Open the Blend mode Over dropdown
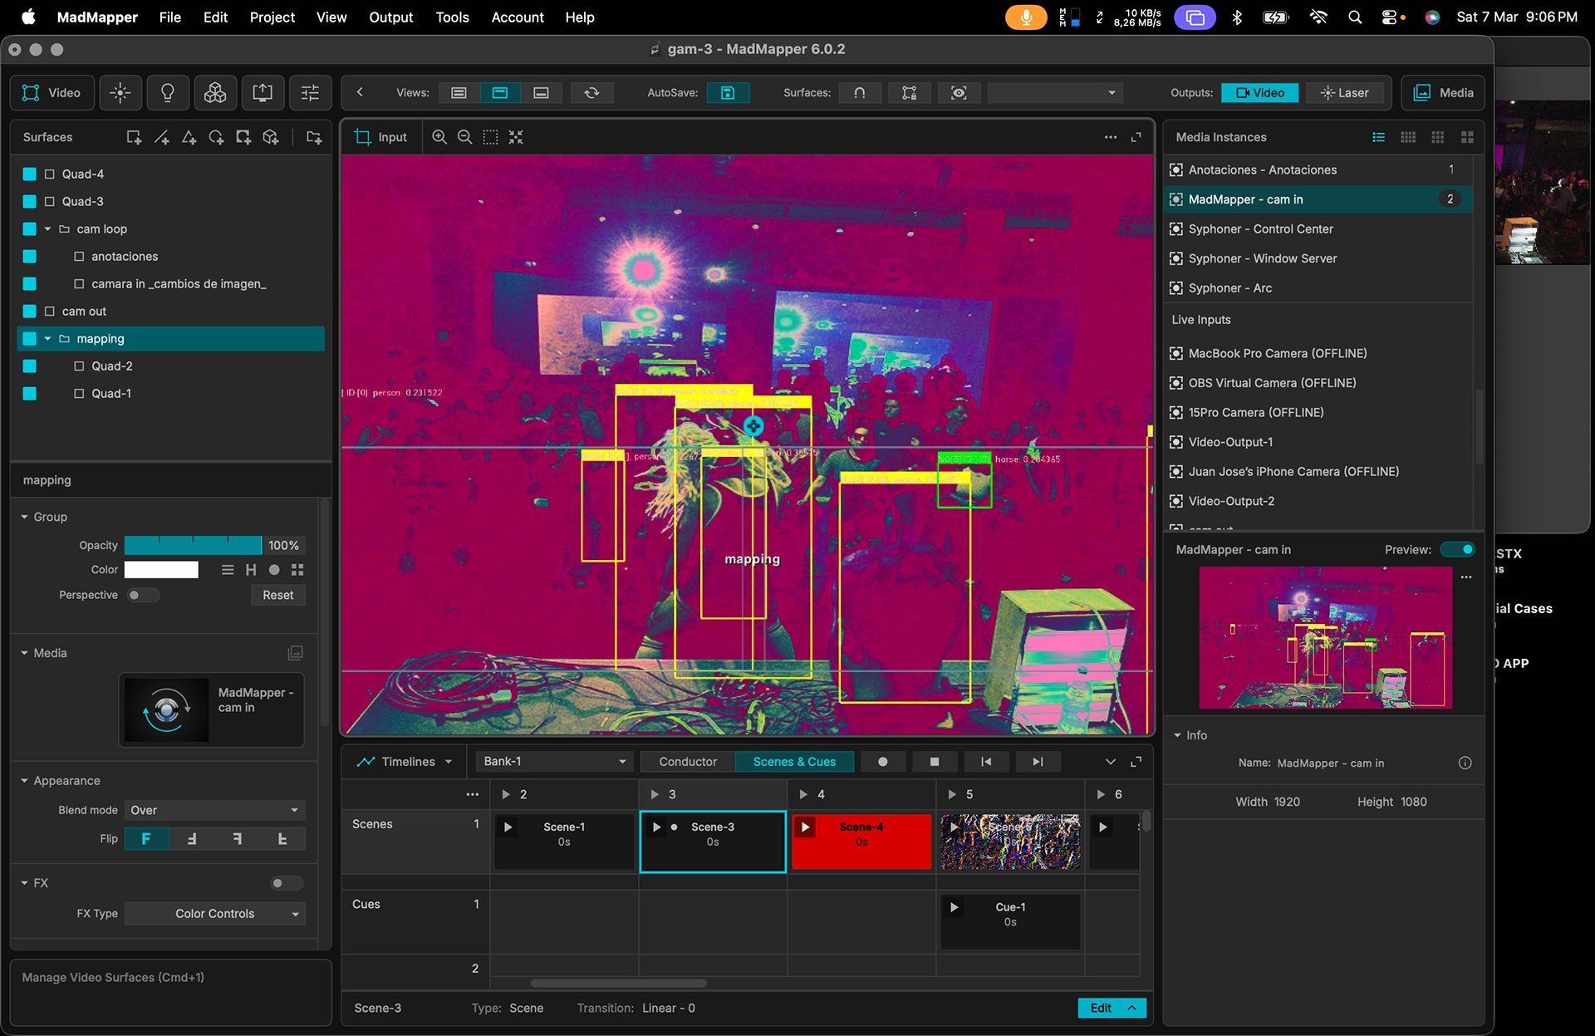The width and height of the screenshot is (1595, 1036). tap(214, 810)
